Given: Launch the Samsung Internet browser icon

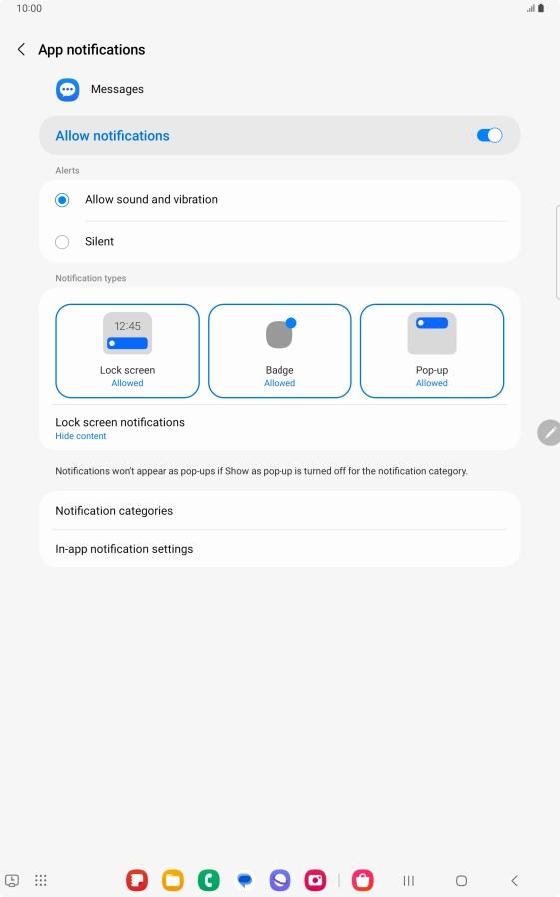Looking at the screenshot, I should tap(280, 880).
